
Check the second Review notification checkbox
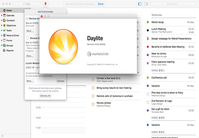(27, 38)
